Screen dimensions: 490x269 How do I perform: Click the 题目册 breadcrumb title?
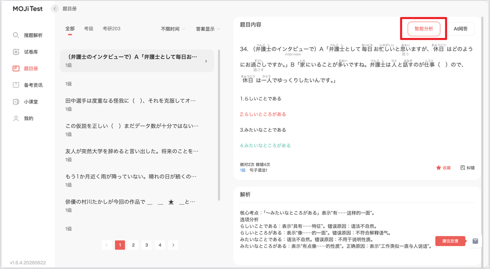69,9
